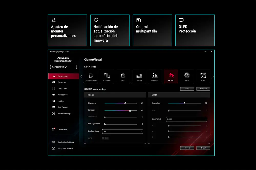256x170 pixels.
Task: Pick the FPS mode icon
Action: (x=123, y=77)
